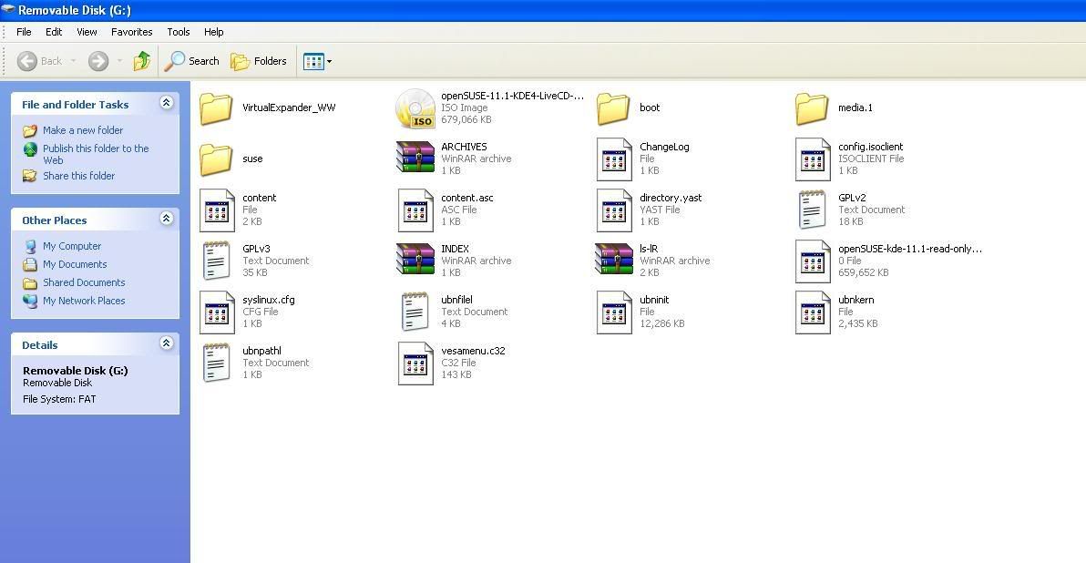The image size is (1086, 563).
Task: Select the GPLv2 text document icon
Action: click(812, 210)
